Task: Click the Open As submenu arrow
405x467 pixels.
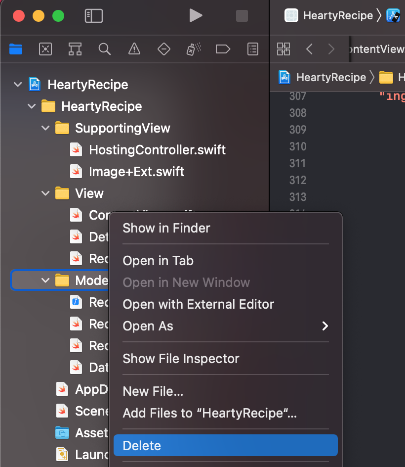Action: coord(325,326)
